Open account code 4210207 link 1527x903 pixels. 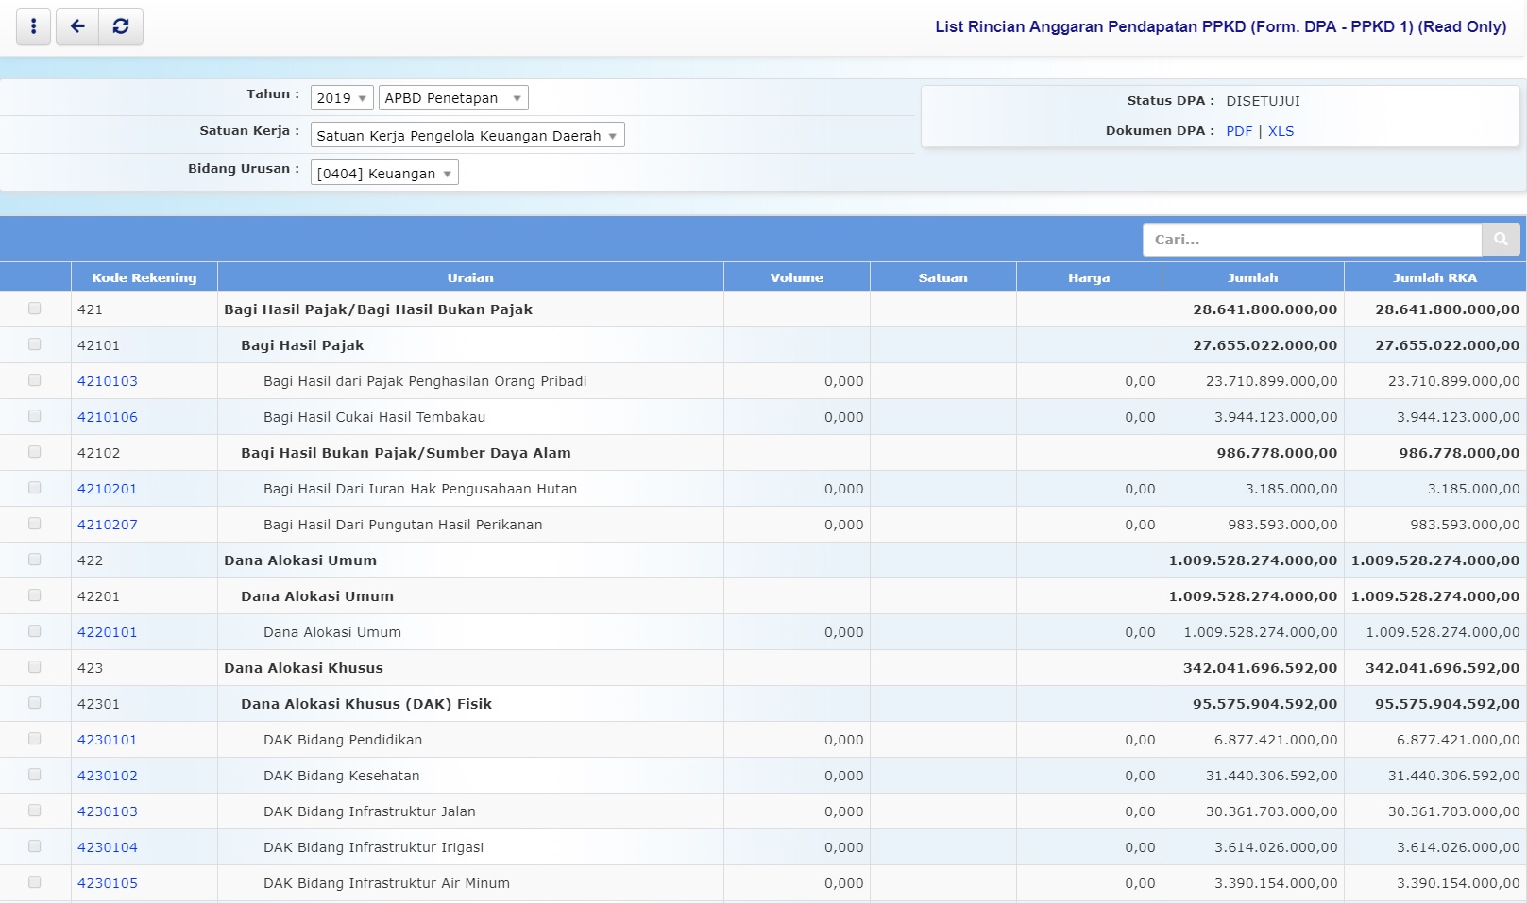pyautogui.click(x=108, y=525)
